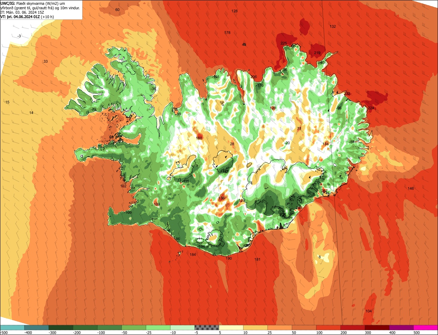The image size is (438, 335).
Task: Click the flux value '28' in central Iceland
Action: point(232,144)
